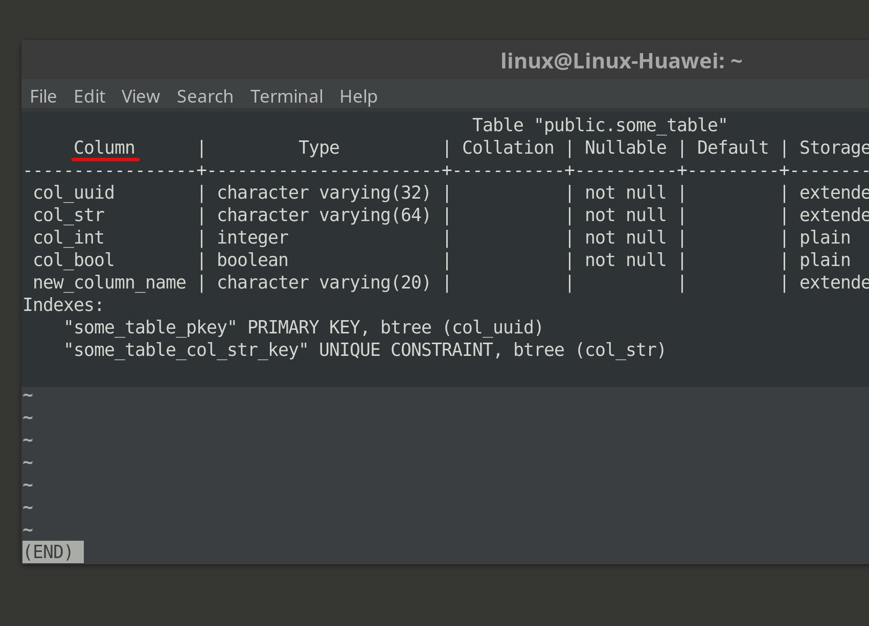The image size is (869, 626).
Task: Open the Help menu
Action: [x=358, y=97]
